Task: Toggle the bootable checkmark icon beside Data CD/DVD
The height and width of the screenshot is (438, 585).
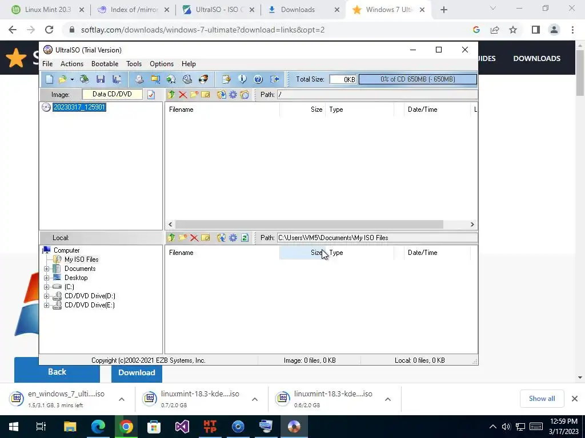Action: pyautogui.click(x=151, y=95)
